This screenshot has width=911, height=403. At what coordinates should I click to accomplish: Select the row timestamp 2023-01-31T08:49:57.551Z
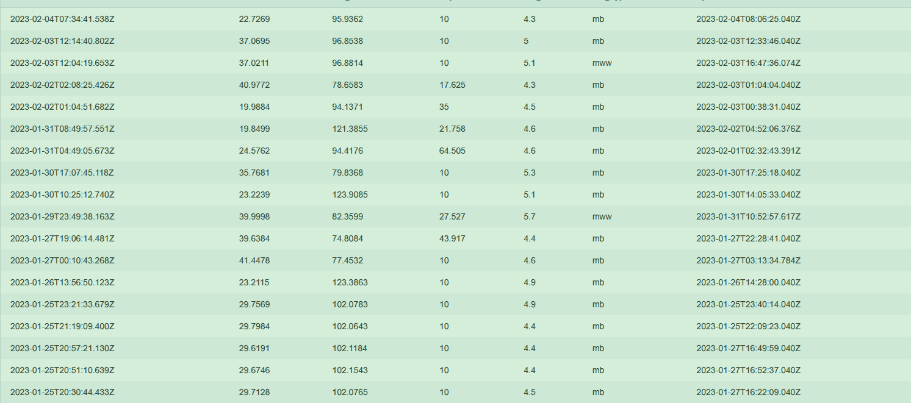click(62, 129)
